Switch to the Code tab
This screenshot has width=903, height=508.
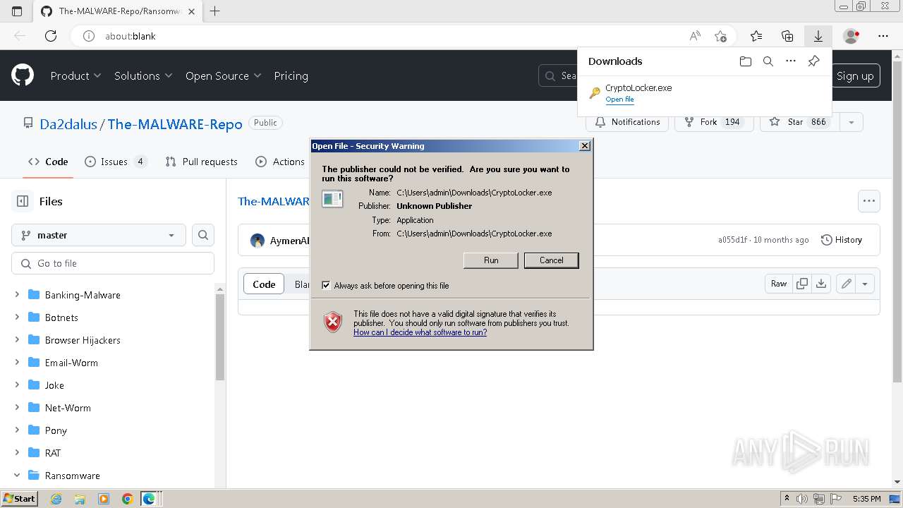click(x=48, y=162)
